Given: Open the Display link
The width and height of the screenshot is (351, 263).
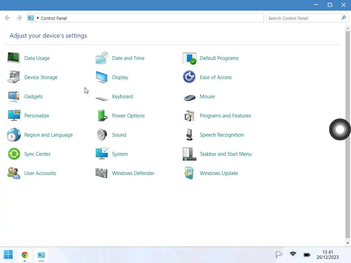Looking at the screenshot, I should [x=120, y=77].
